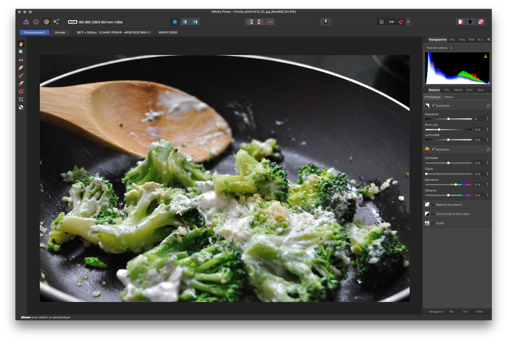Choose the Blemish Removal bandage tool
The image size is (507, 342).
[21, 68]
